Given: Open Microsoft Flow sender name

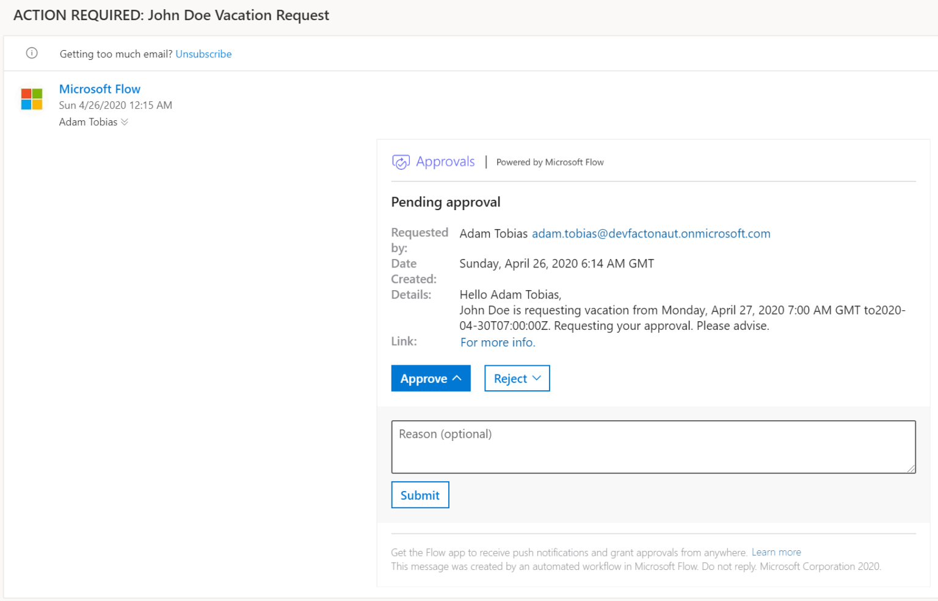Looking at the screenshot, I should click(x=100, y=89).
